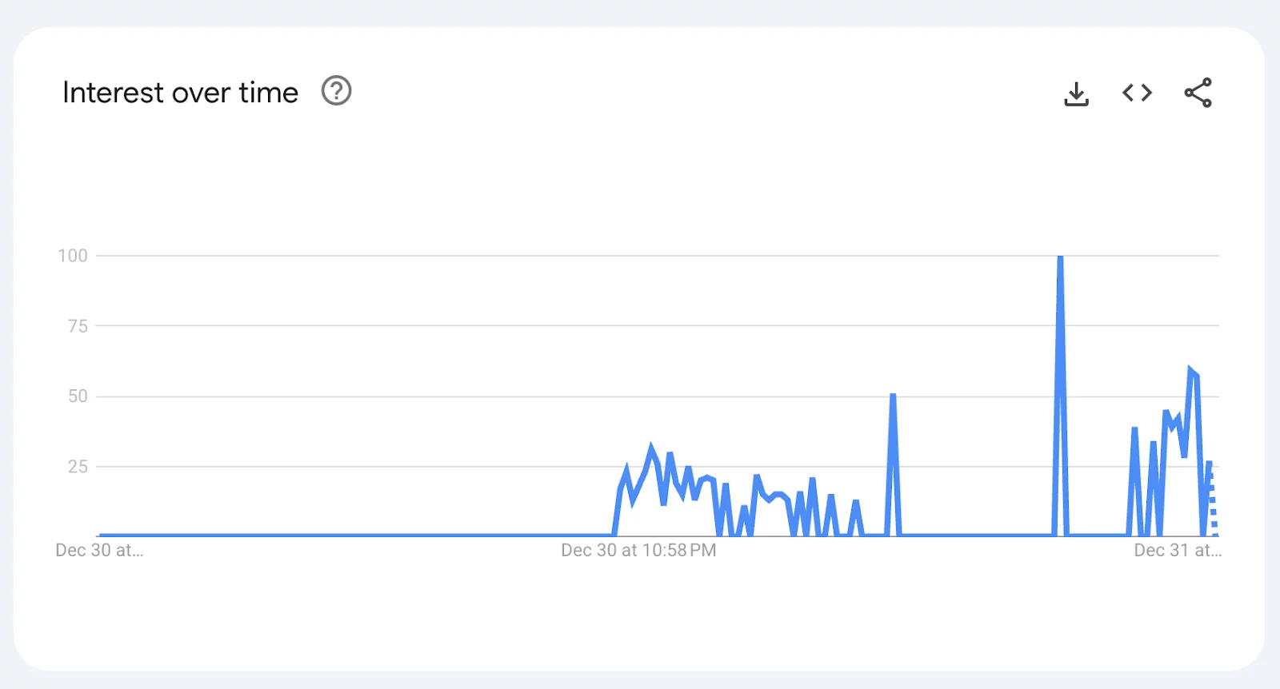Click the share icon
Image resolution: width=1280 pixels, height=689 pixels.
(1198, 92)
